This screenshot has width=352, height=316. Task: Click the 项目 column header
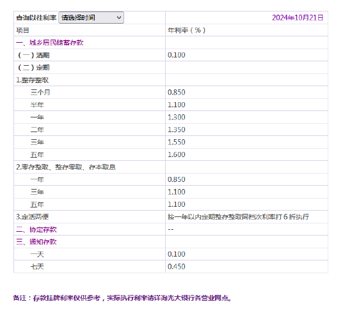point(22,30)
